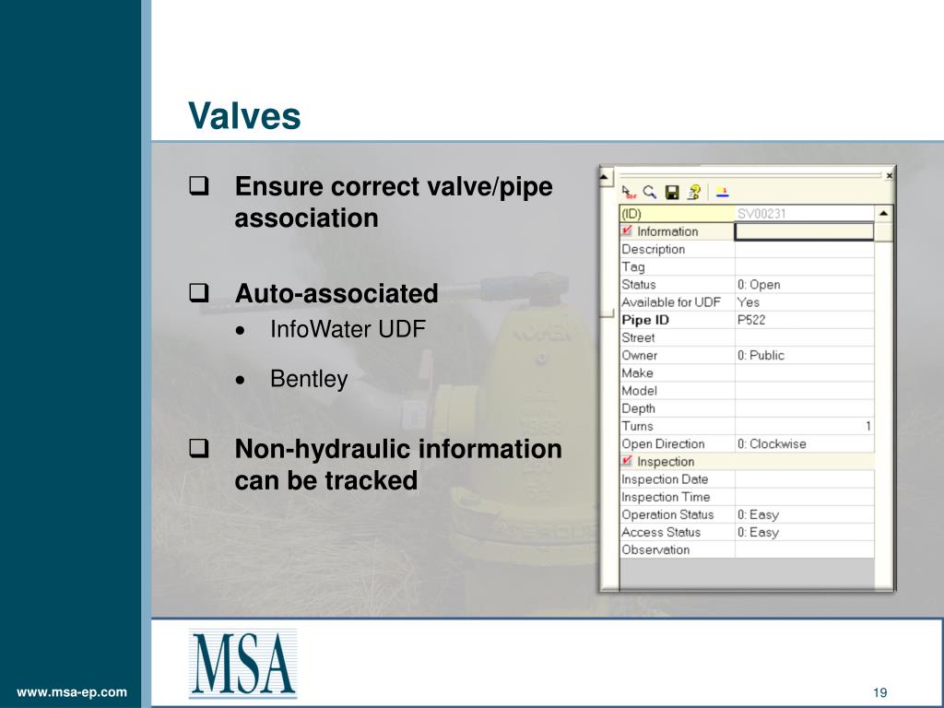Select the Observation row label
944x708 pixels.
point(678,549)
